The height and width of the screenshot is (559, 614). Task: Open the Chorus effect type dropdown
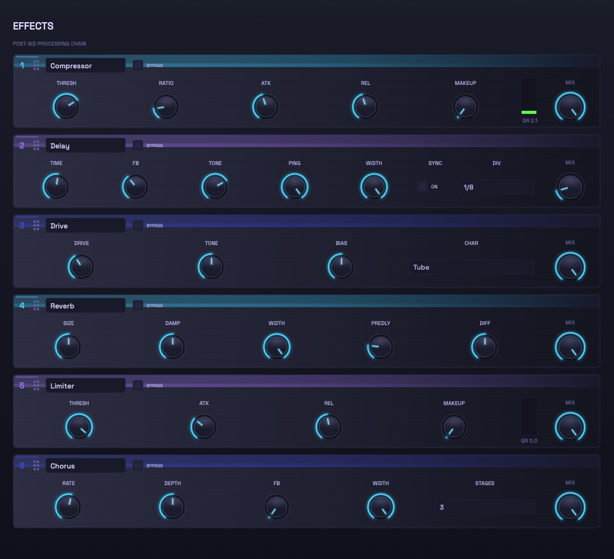tap(86, 466)
